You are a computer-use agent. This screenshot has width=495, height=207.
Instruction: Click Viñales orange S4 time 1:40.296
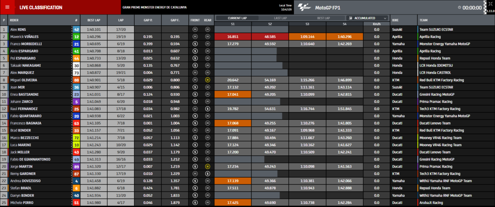point(345,37)
